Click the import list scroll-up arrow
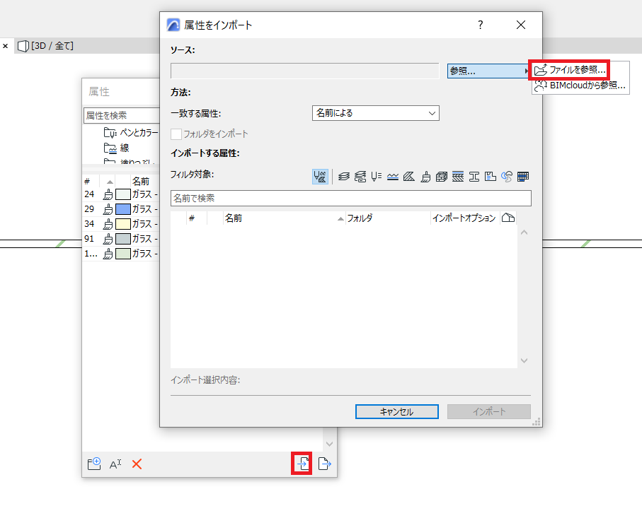The width and height of the screenshot is (642, 506). [524, 233]
